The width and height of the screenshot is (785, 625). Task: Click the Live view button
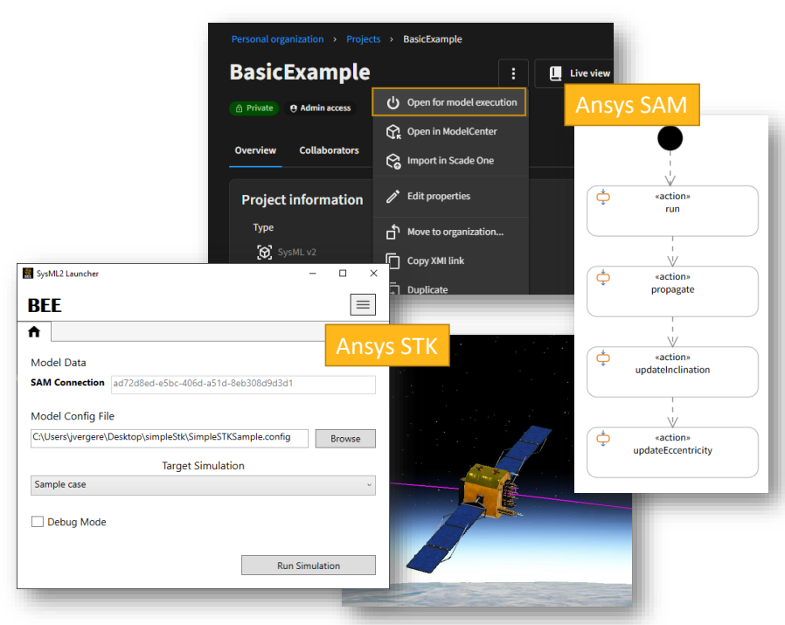574,73
